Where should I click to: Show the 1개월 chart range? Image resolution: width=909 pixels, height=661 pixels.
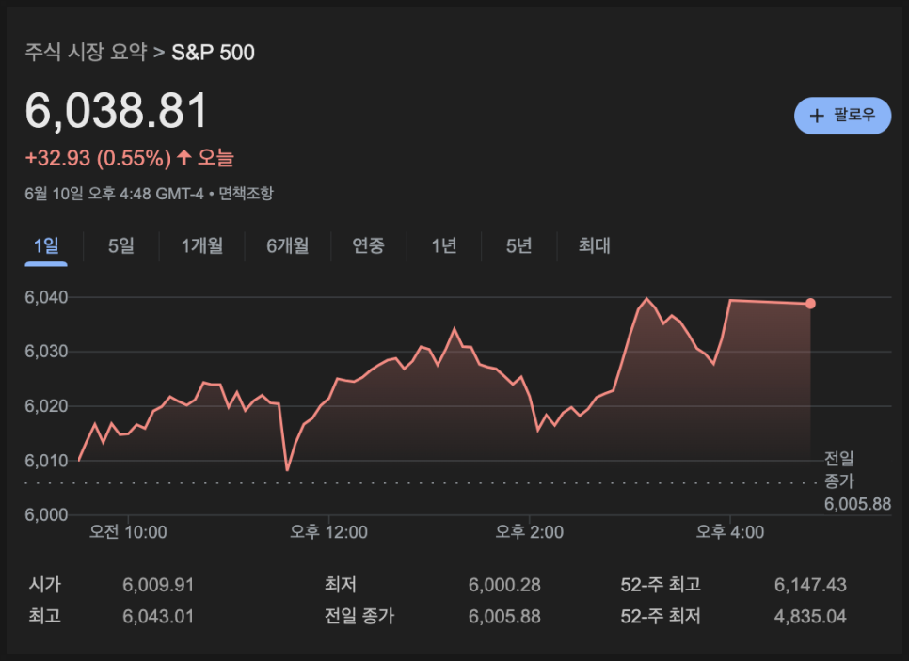click(201, 246)
